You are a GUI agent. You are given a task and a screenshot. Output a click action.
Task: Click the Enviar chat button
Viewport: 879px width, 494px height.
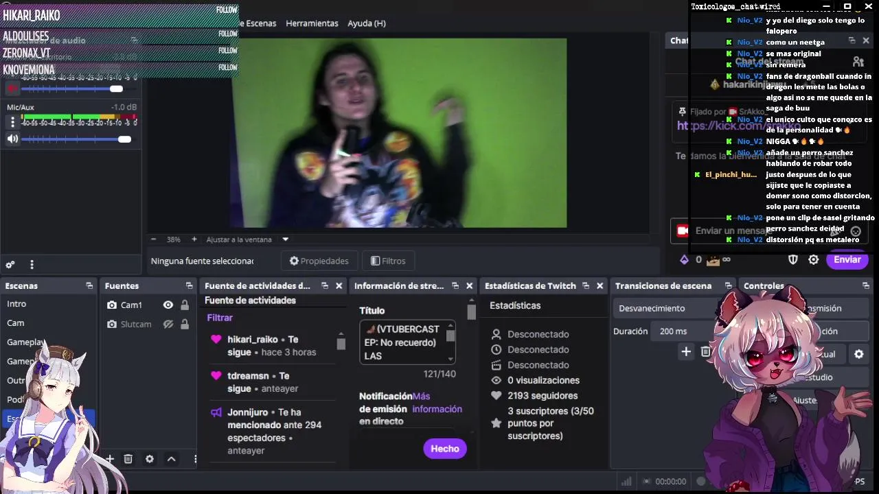(x=847, y=259)
